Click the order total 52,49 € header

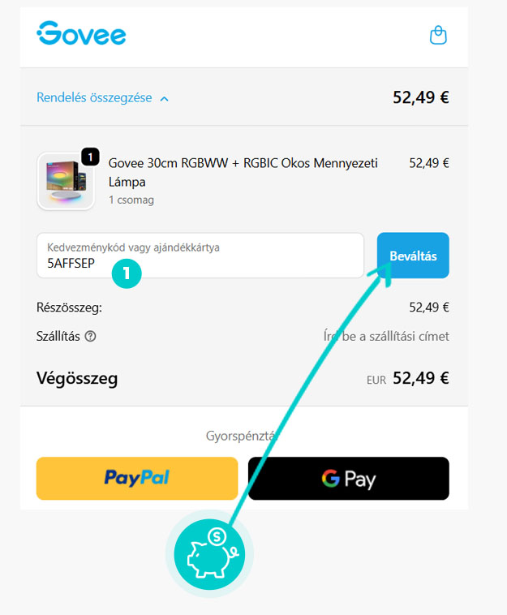click(421, 97)
